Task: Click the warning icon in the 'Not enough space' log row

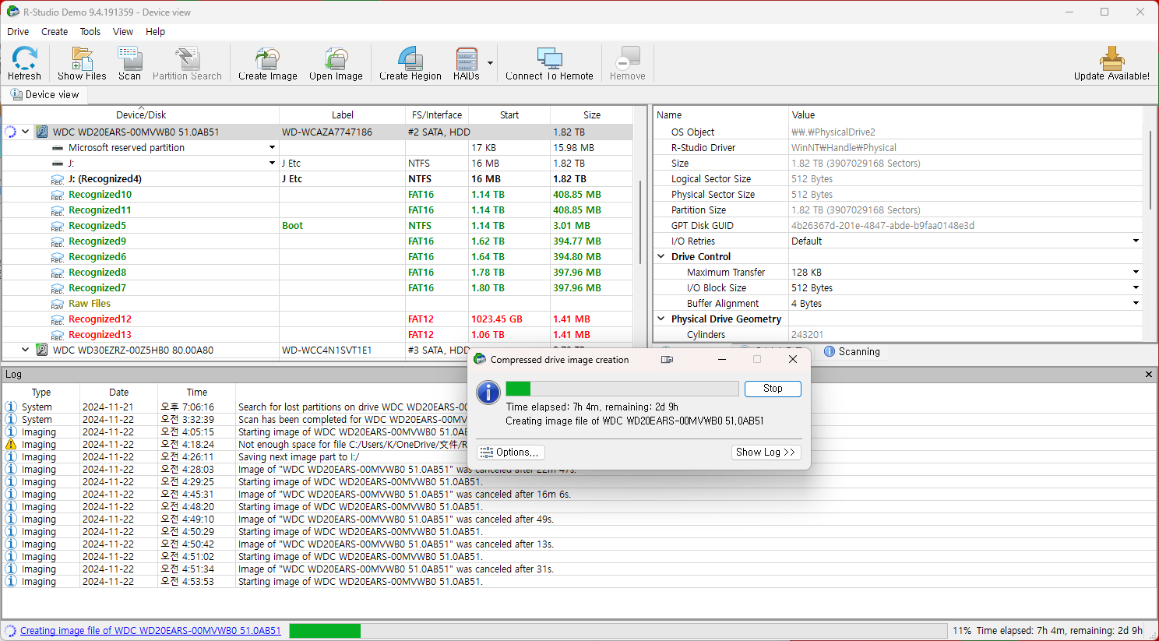Action: 11,444
